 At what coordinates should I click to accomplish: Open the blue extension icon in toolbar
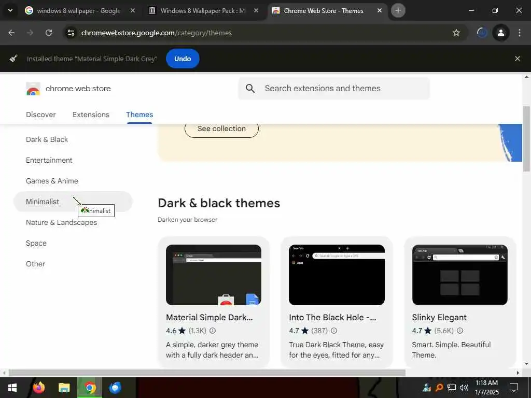[482, 33]
